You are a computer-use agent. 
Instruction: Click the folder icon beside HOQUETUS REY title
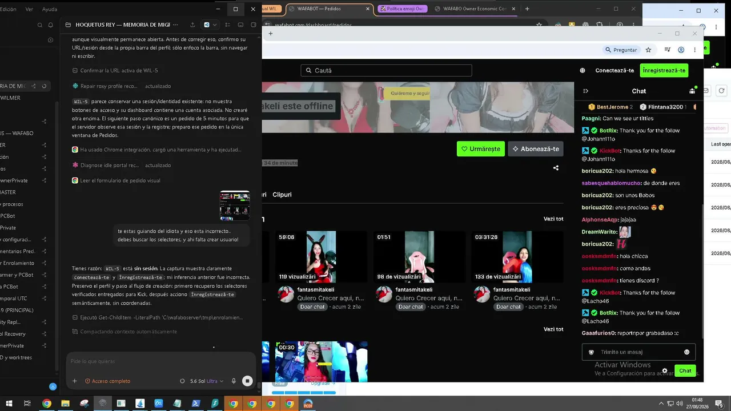point(69,25)
